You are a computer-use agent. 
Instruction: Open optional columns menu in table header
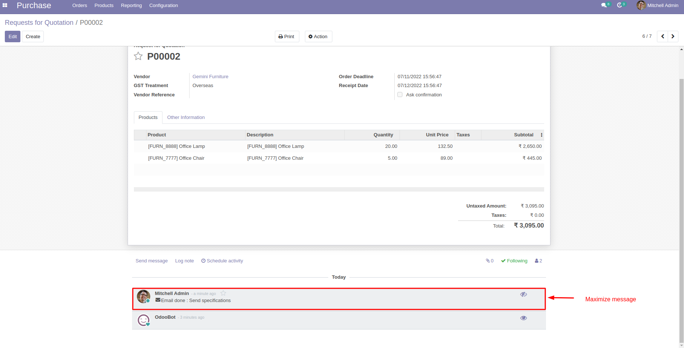[542, 135]
